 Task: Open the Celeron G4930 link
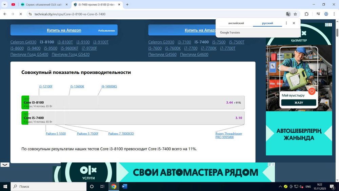tap(23, 42)
